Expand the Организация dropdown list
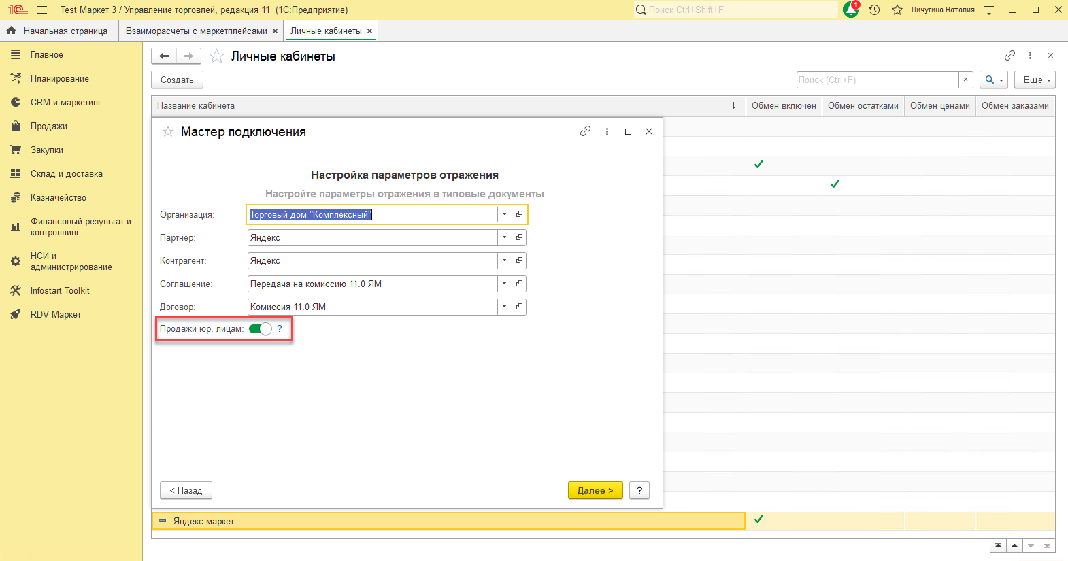1068x561 pixels. (x=504, y=214)
